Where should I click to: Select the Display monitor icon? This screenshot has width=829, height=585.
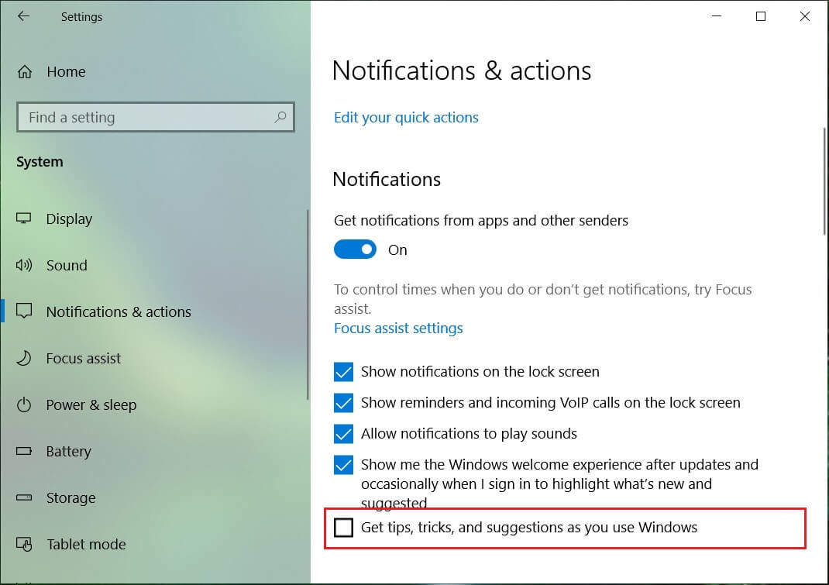(24, 219)
